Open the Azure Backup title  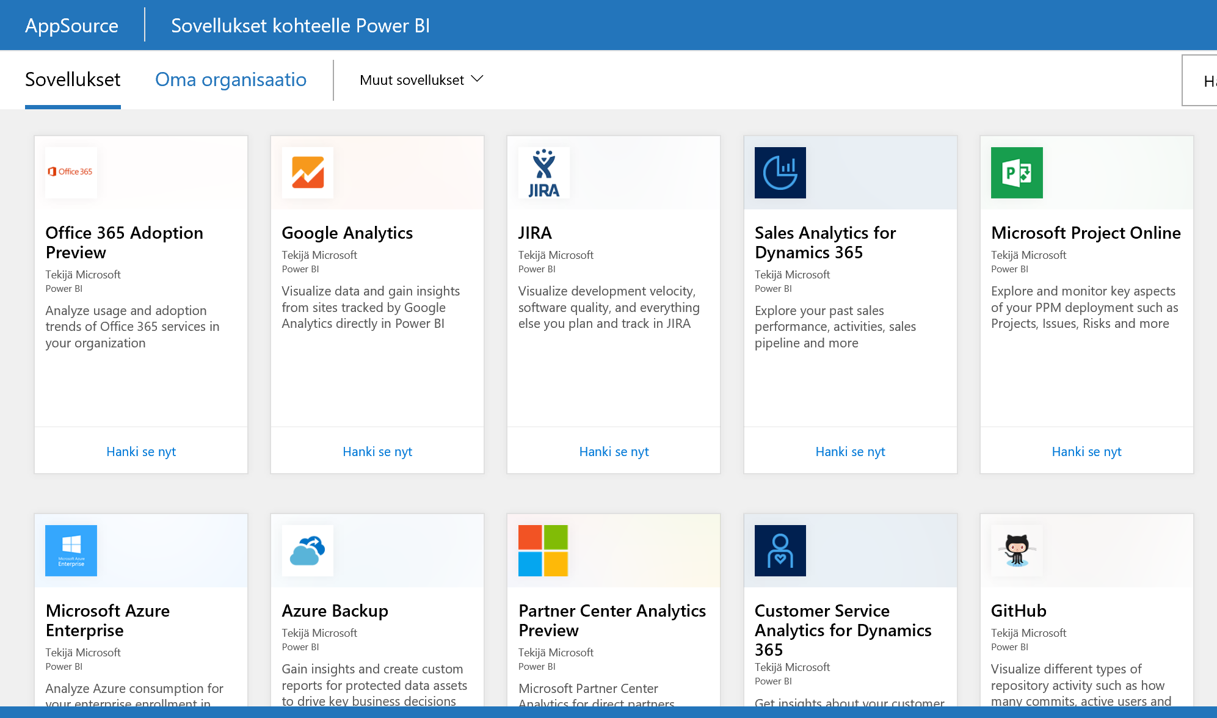coord(335,611)
